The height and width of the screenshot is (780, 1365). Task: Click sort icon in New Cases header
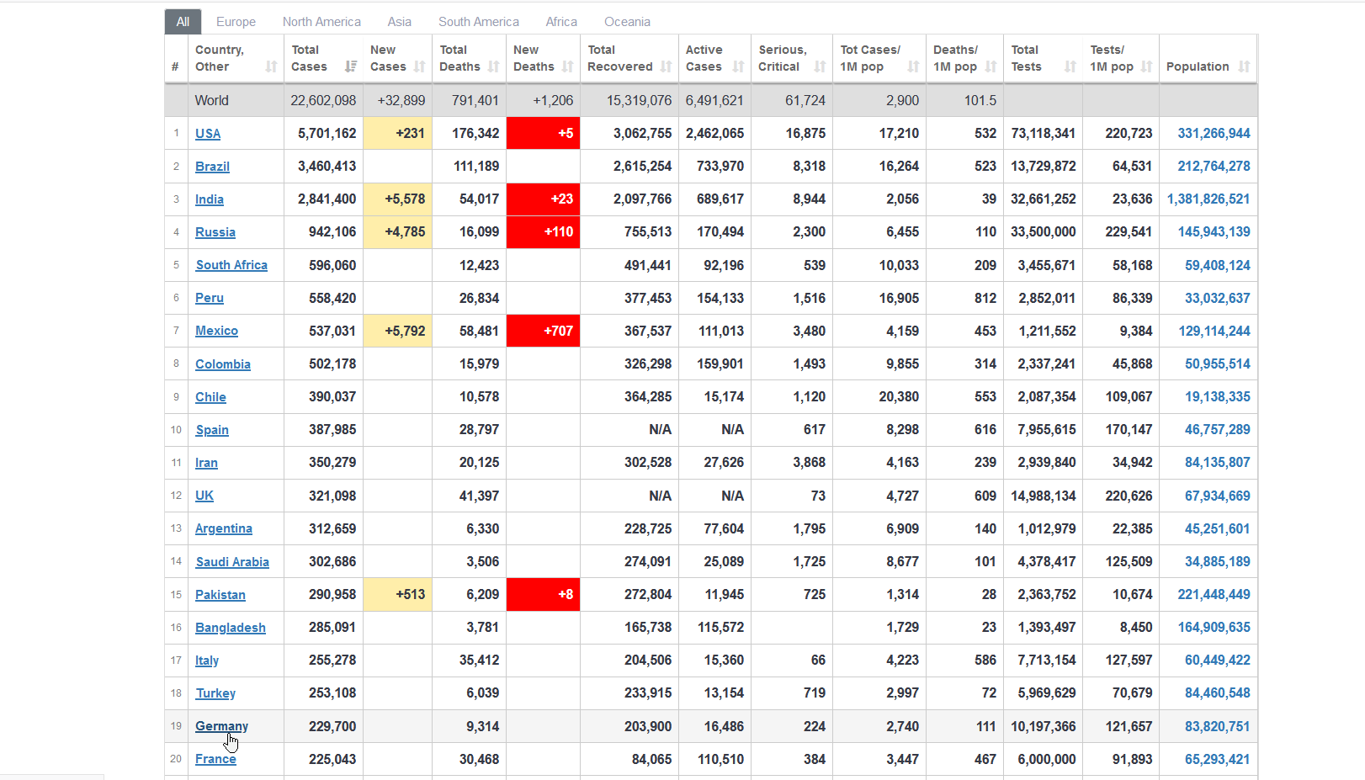tap(419, 66)
